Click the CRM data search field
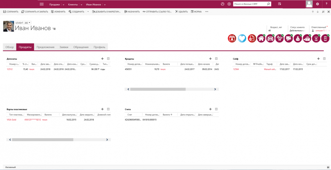This screenshot has height=170, width=331. [x=250, y=4]
